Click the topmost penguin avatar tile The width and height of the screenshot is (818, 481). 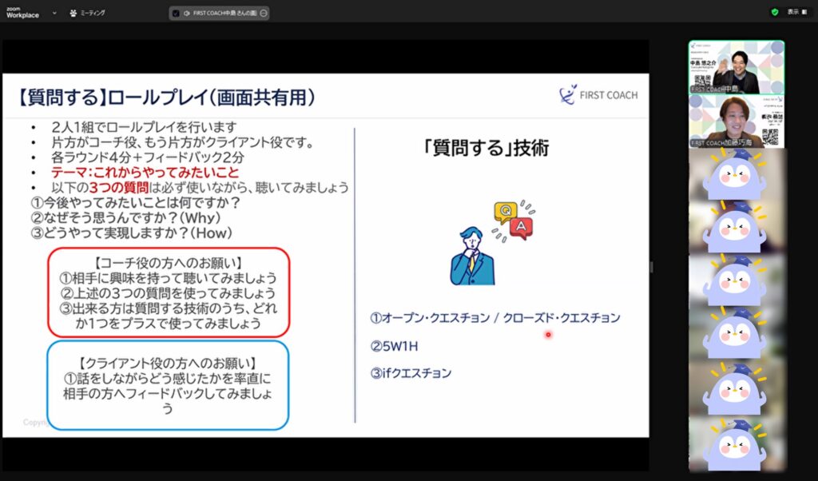[x=736, y=175]
